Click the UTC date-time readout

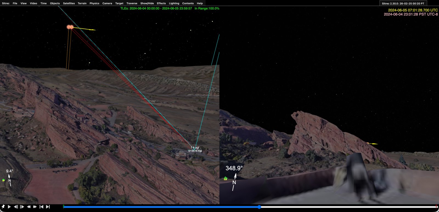point(413,10)
